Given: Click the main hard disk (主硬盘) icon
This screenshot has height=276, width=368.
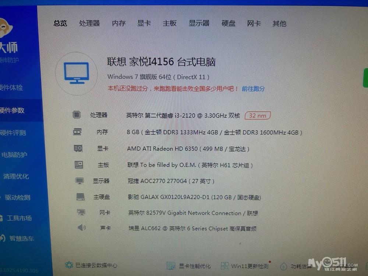Looking at the screenshot, I should [80, 197].
